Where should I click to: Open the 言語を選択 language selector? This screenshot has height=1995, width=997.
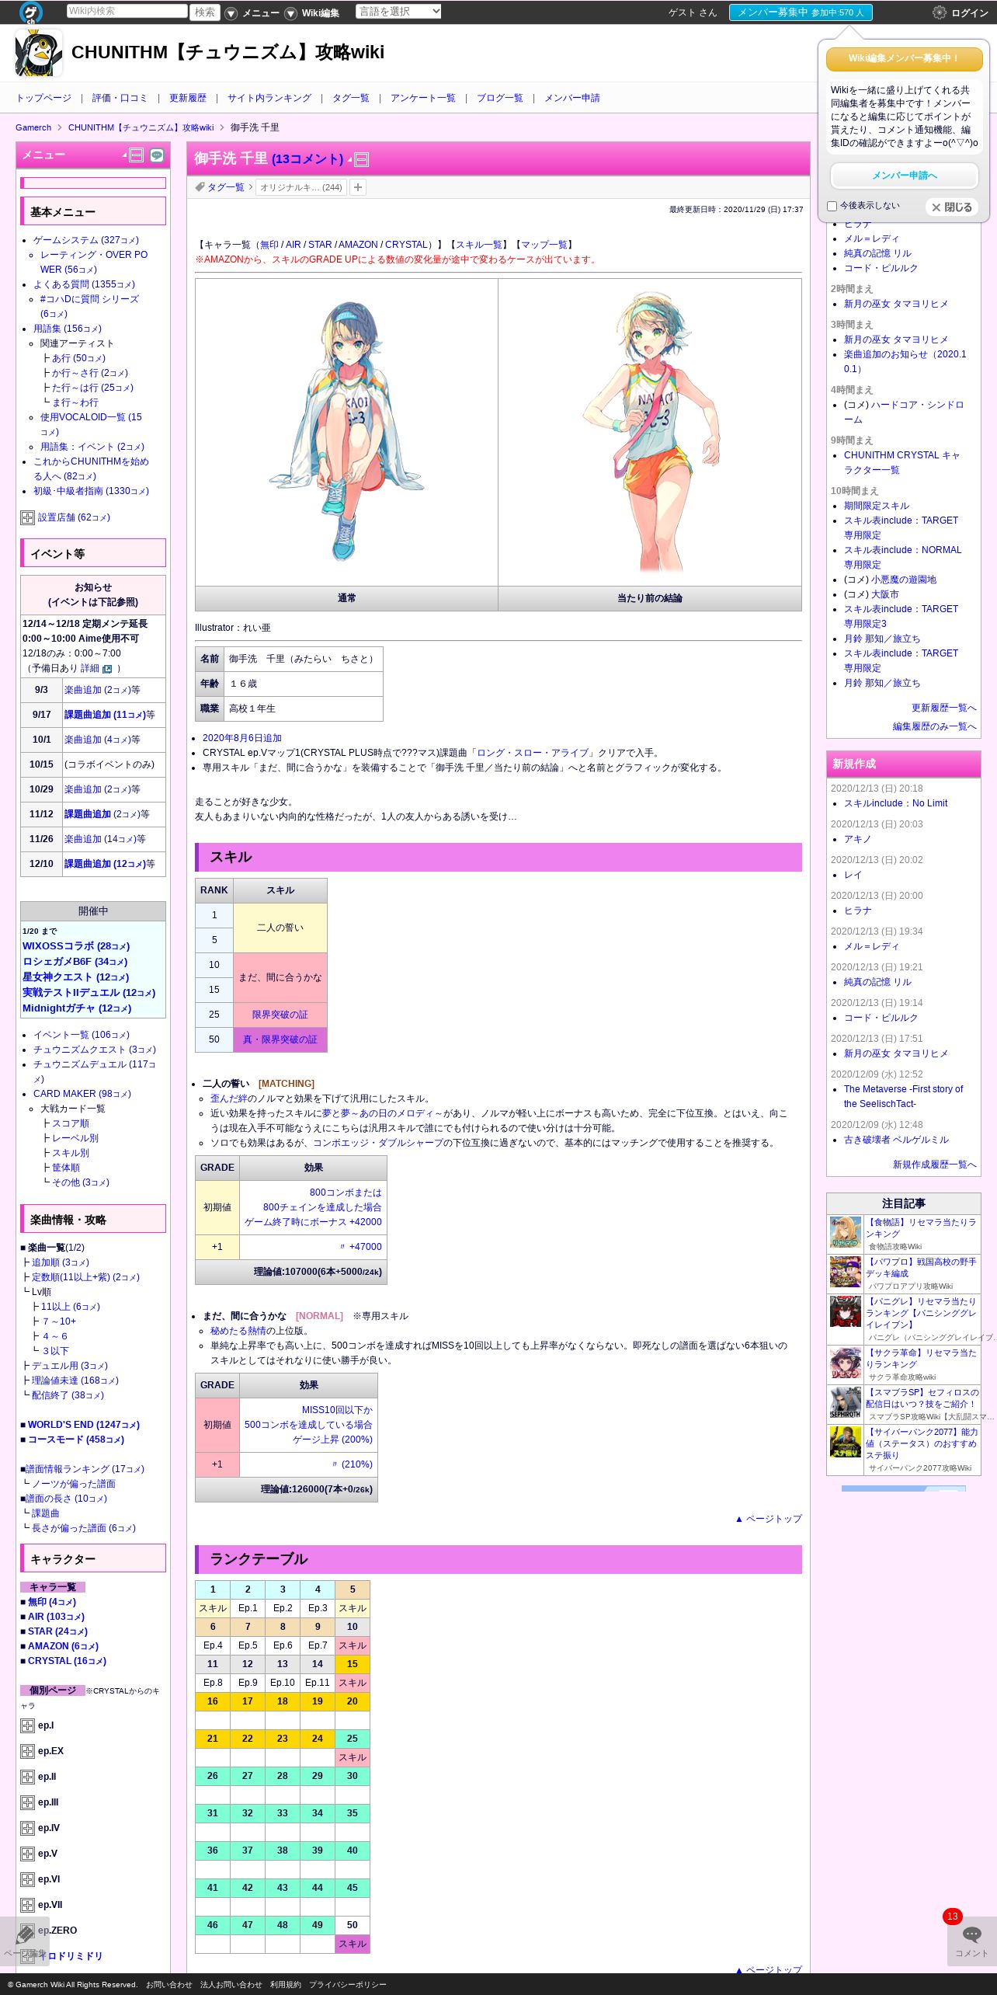[398, 12]
